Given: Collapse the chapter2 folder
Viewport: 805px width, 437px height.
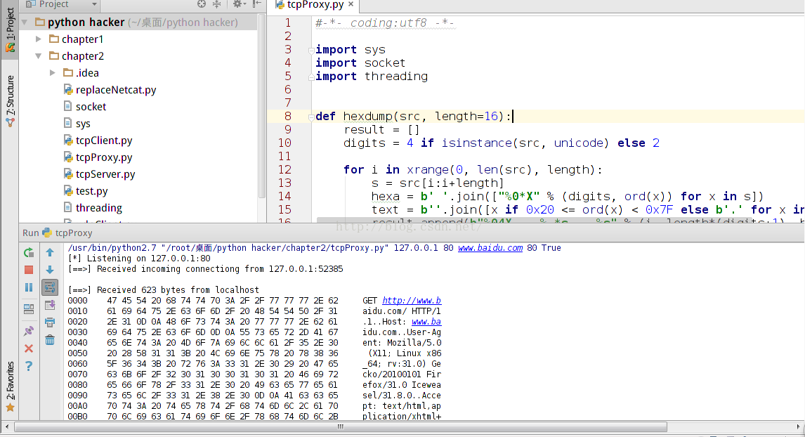Looking at the screenshot, I should pyautogui.click(x=39, y=56).
